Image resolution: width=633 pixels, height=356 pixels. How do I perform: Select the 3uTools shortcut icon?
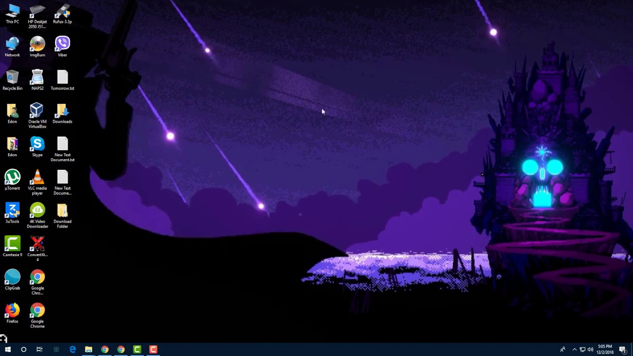pos(12,213)
